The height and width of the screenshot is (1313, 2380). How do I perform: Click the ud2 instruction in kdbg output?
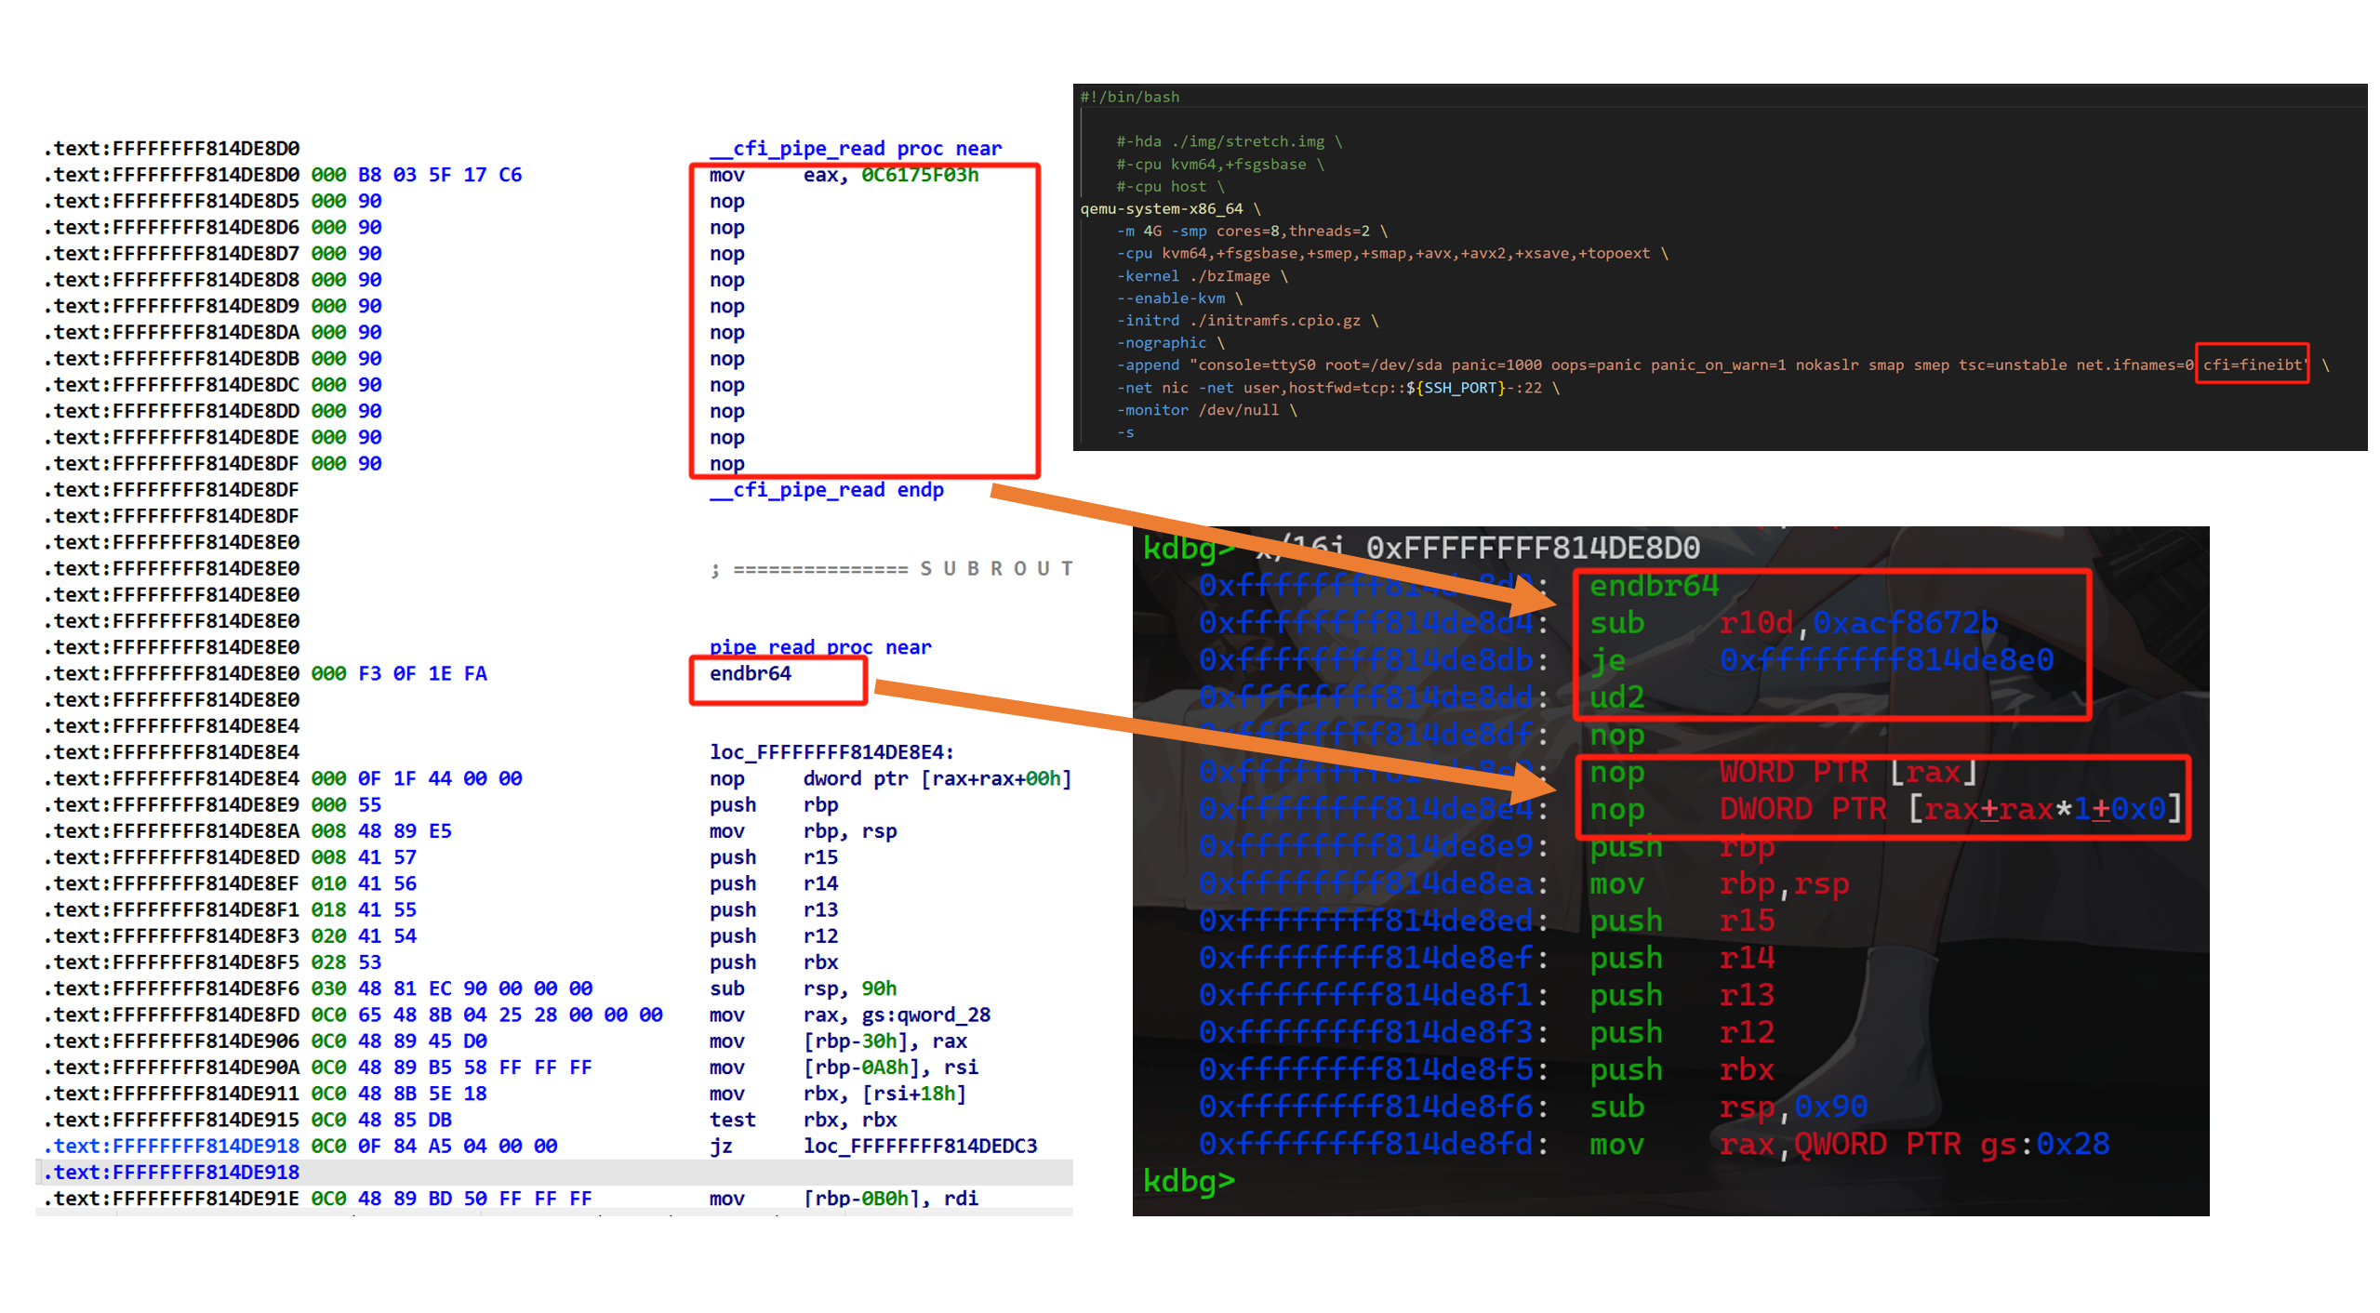coord(1616,697)
